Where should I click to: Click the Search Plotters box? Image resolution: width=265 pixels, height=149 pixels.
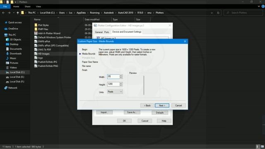coord(243,13)
